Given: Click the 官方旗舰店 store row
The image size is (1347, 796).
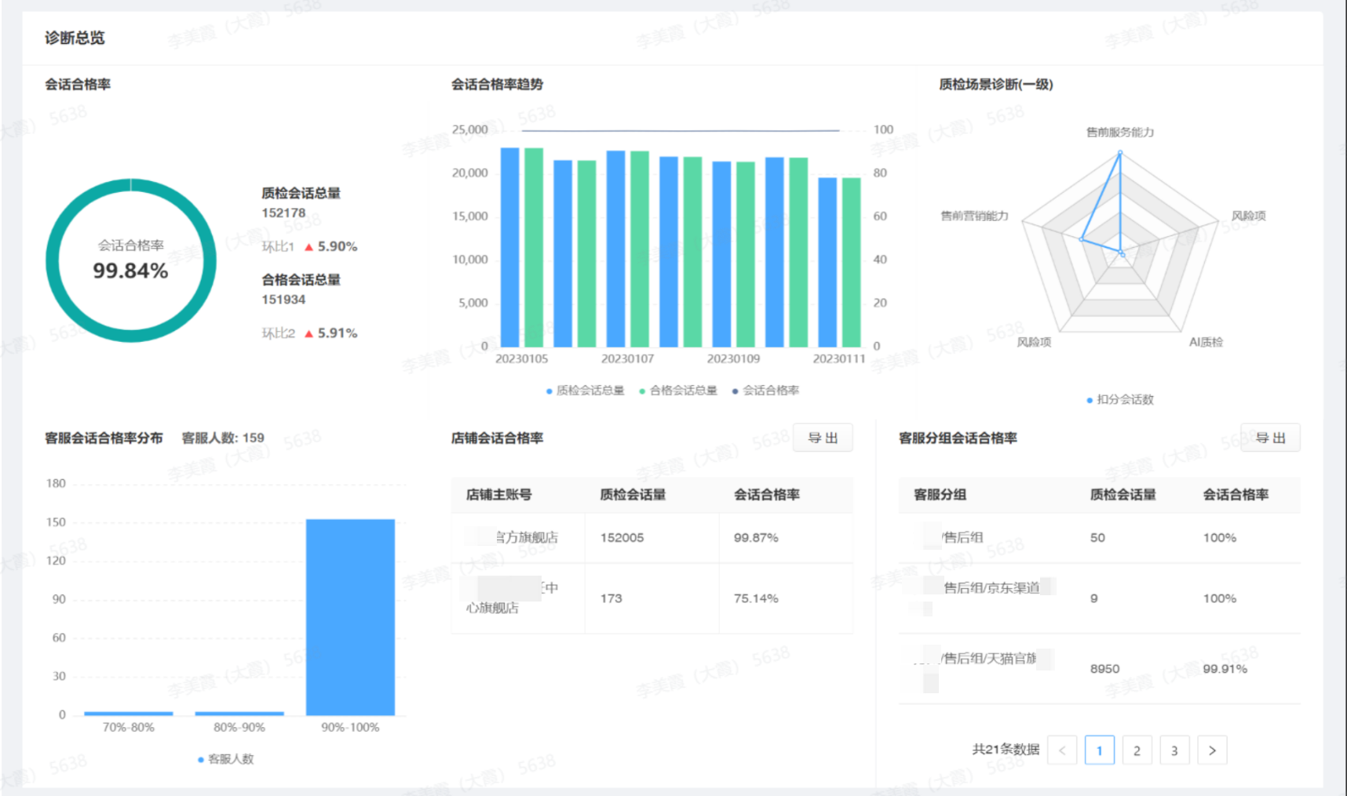Looking at the screenshot, I should click(652, 538).
